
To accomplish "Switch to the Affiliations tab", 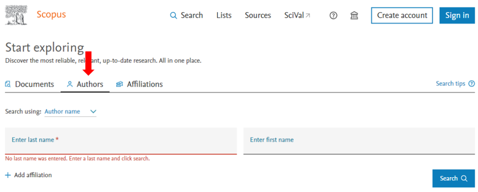I will [139, 84].
